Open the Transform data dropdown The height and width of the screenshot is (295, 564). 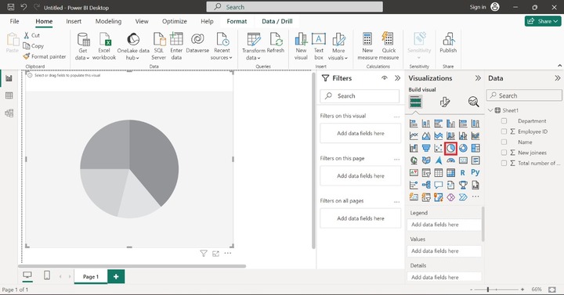254,47
